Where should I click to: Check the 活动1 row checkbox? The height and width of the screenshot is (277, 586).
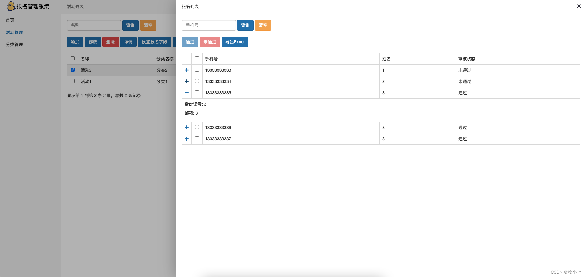tap(72, 81)
